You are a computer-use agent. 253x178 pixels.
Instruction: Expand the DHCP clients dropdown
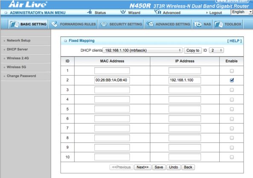click(x=142, y=50)
